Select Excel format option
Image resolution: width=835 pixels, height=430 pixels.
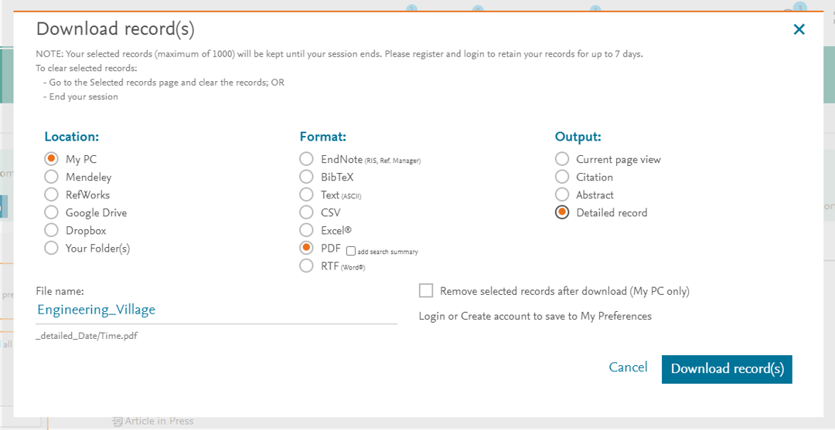coord(307,230)
